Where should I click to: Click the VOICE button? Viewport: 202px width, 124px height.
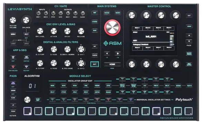(189, 27)
